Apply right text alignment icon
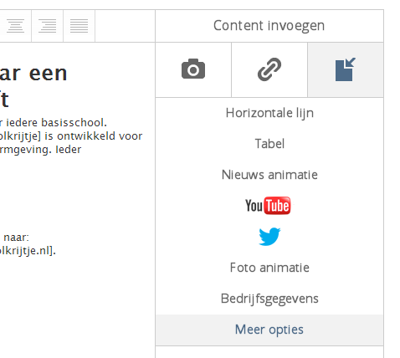 point(47,26)
